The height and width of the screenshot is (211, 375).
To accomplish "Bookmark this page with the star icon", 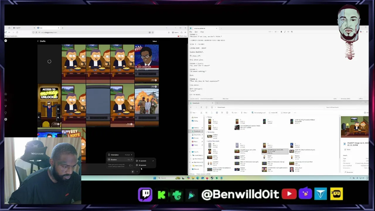I will 153,32.
